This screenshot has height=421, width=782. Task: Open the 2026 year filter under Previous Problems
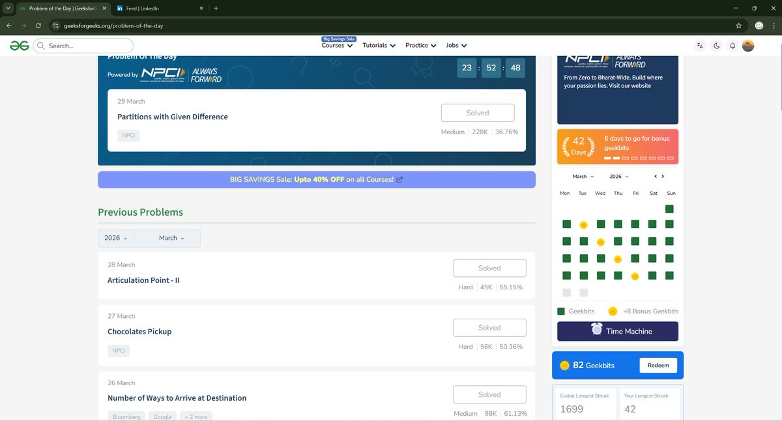coord(116,238)
